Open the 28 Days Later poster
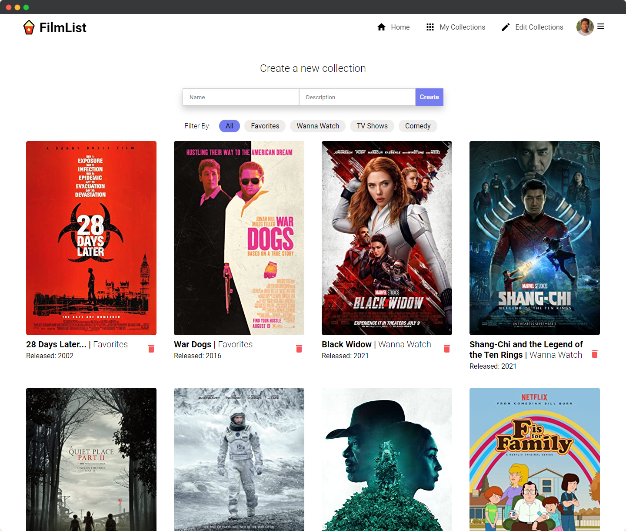626x531 pixels. point(91,238)
